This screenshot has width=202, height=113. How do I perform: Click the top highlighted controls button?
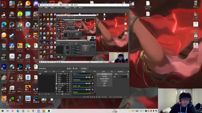[104, 74]
